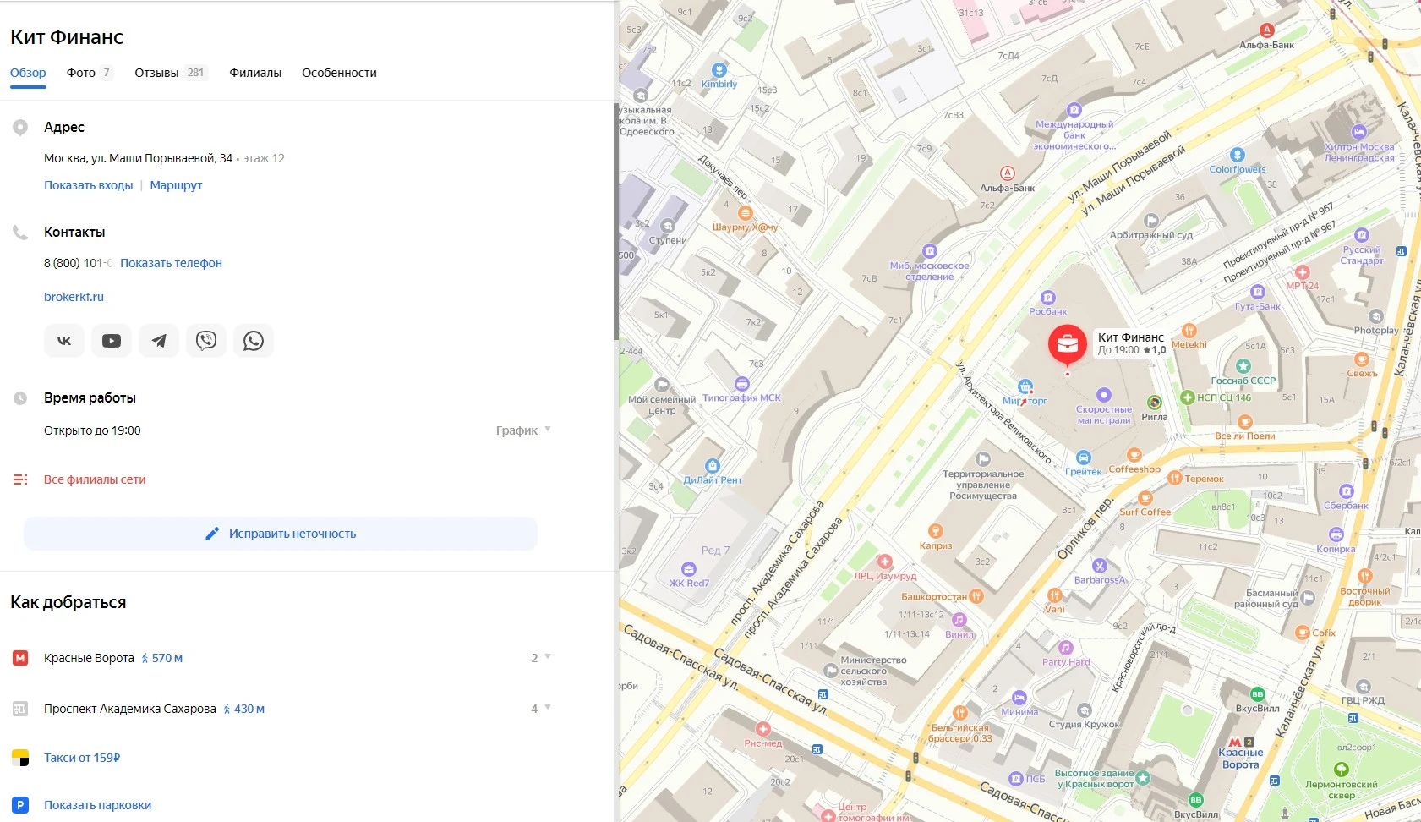The width and height of the screenshot is (1421, 822).
Task: Expand the Проспект Академика Сахарова stop routes
Action: pos(541,709)
